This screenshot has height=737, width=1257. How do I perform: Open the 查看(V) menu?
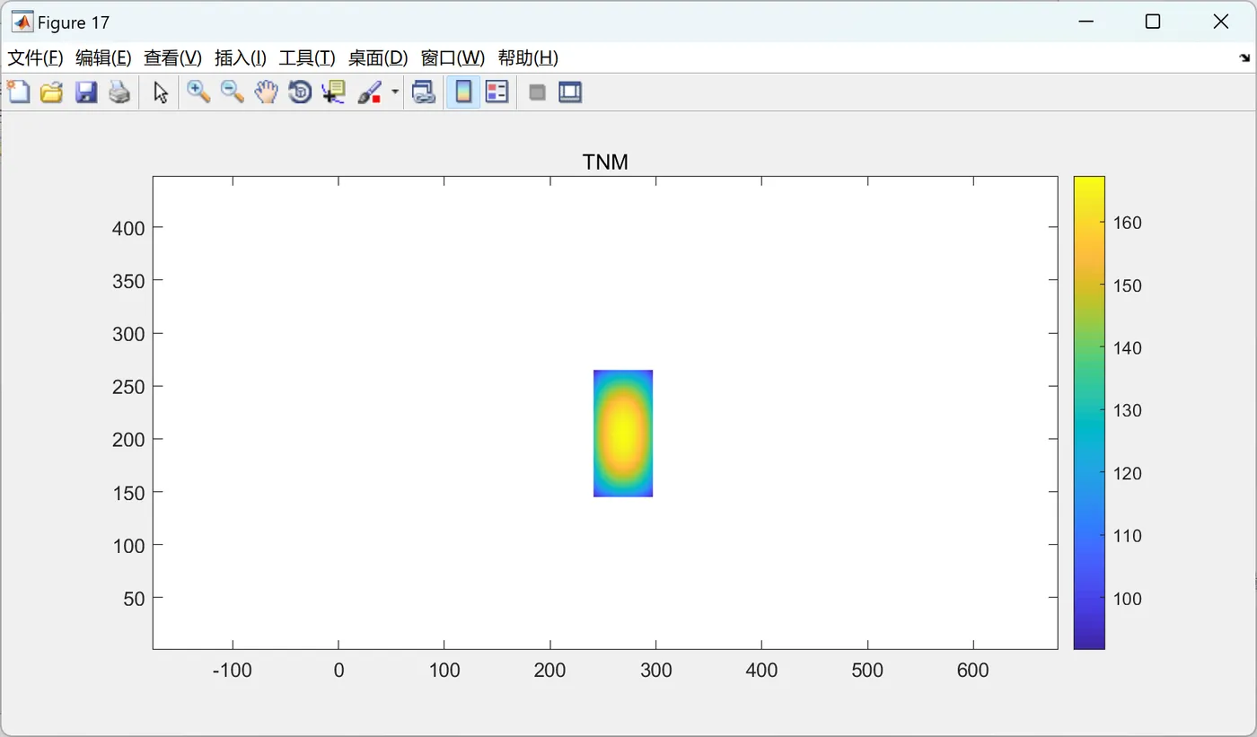(x=172, y=58)
